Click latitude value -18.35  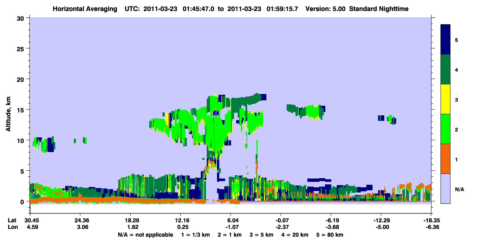coord(431,220)
